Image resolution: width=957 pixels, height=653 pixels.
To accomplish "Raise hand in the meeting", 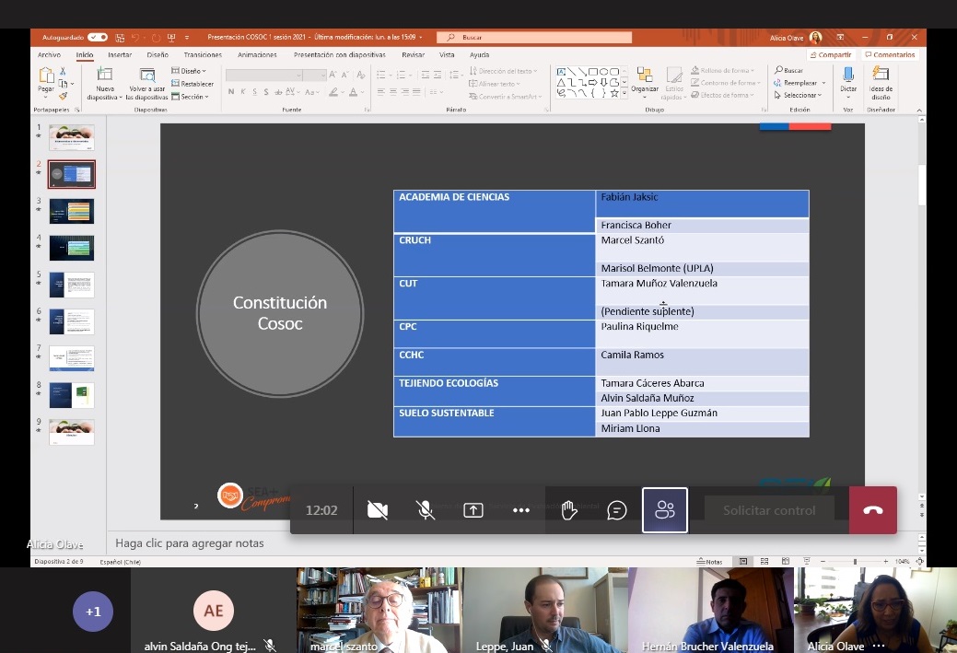I will (x=569, y=510).
